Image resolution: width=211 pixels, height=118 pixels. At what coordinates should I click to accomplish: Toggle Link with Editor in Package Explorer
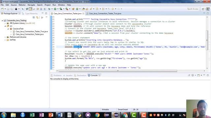37,17
